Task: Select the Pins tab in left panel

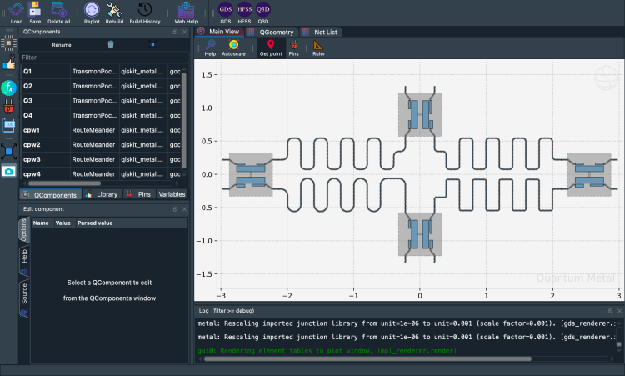Action: point(139,194)
